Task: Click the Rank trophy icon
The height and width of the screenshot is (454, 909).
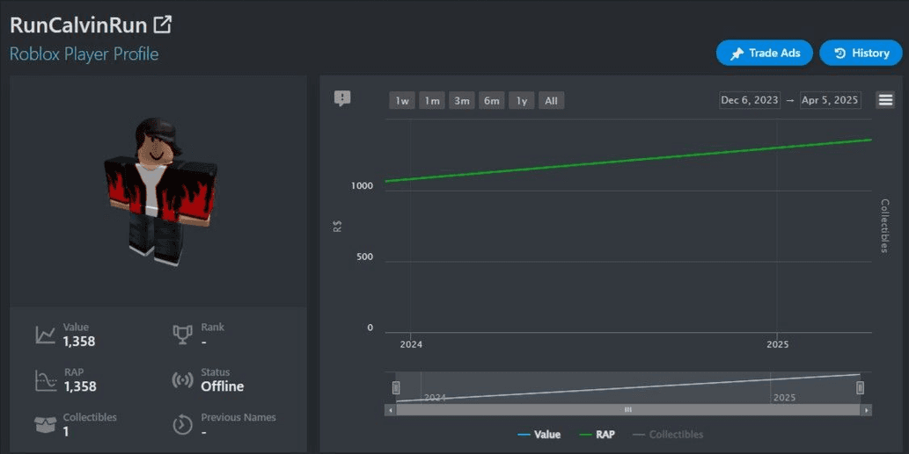Action: point(183,335)
